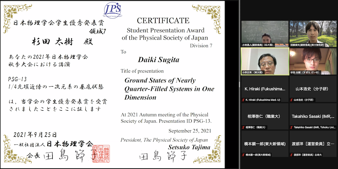Click '領域7' text on certificate

pyautogui.click(x=97, y=32)
